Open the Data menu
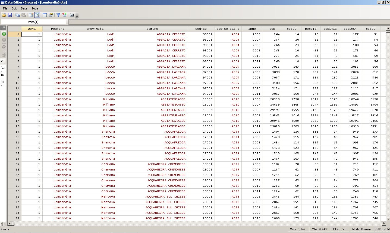The width and height of the screenshot is (390, 233). pos(24,8)
